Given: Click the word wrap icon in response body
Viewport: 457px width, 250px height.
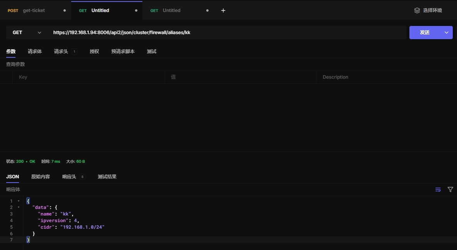Looking at the screenshot, I should pos(438,190).
